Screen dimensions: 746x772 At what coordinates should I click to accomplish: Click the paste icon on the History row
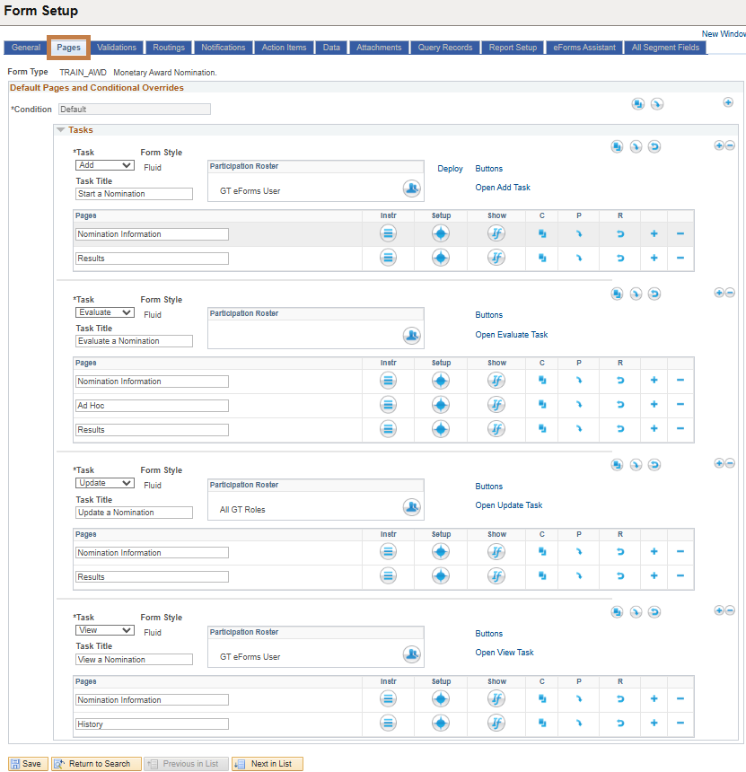(579, 723)
